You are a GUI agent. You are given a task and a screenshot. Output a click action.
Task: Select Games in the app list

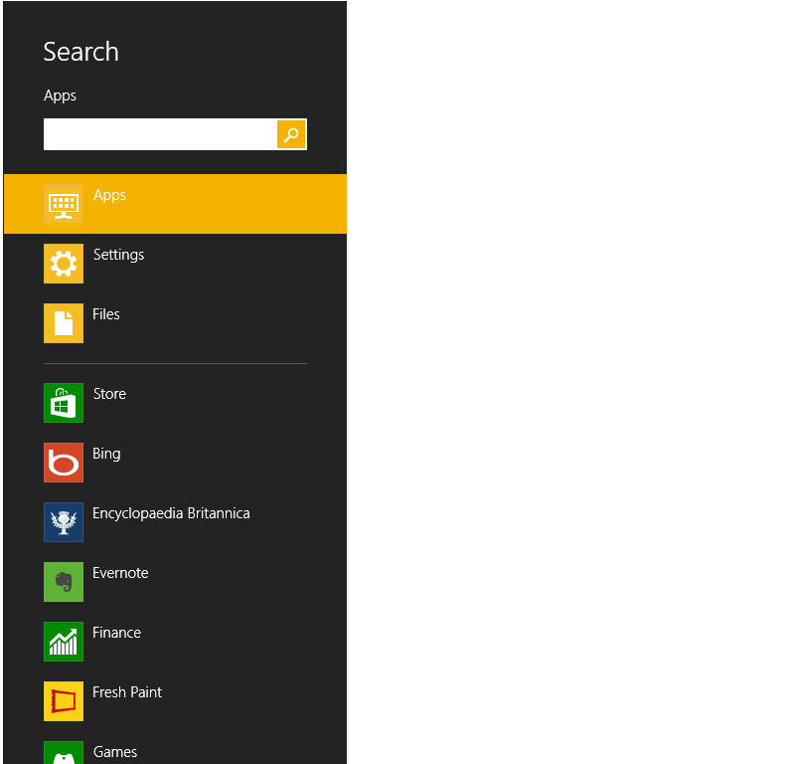(x=115, y=752)
